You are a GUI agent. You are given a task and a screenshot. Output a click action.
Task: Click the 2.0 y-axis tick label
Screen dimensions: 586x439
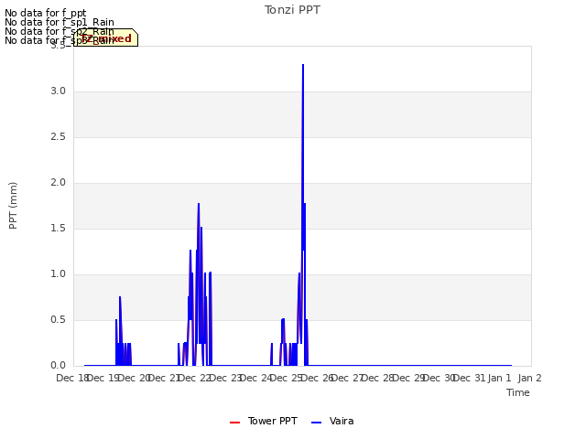tap(58, 183)
